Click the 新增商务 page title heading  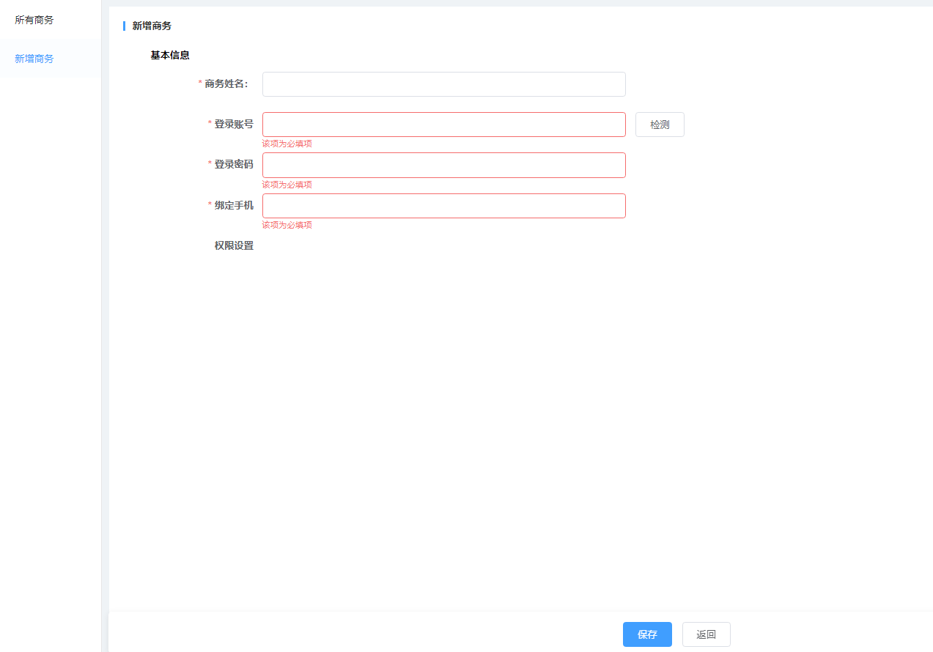click(152, 26)
